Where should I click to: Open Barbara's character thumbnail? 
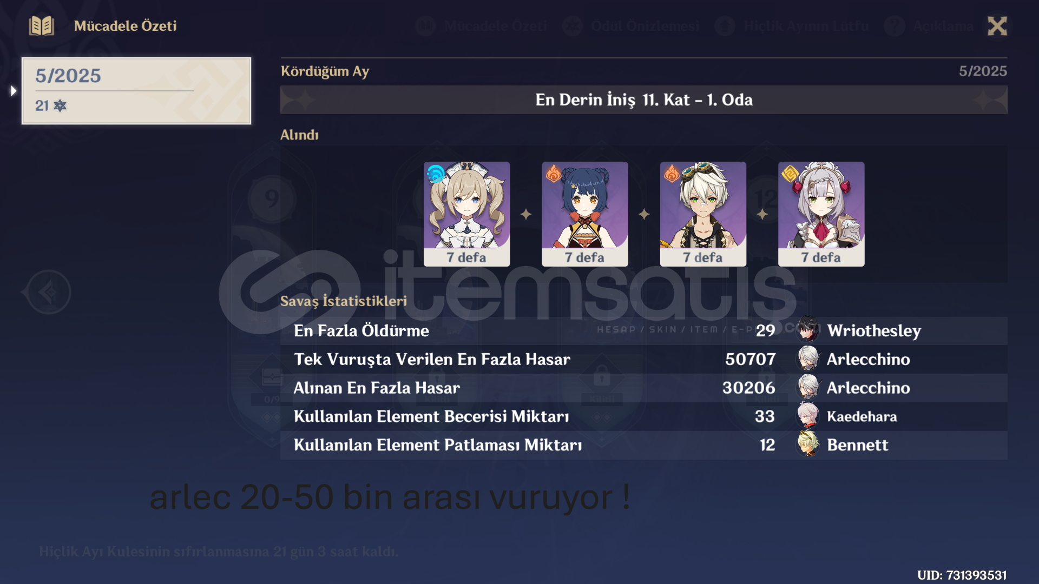point(466,214)
